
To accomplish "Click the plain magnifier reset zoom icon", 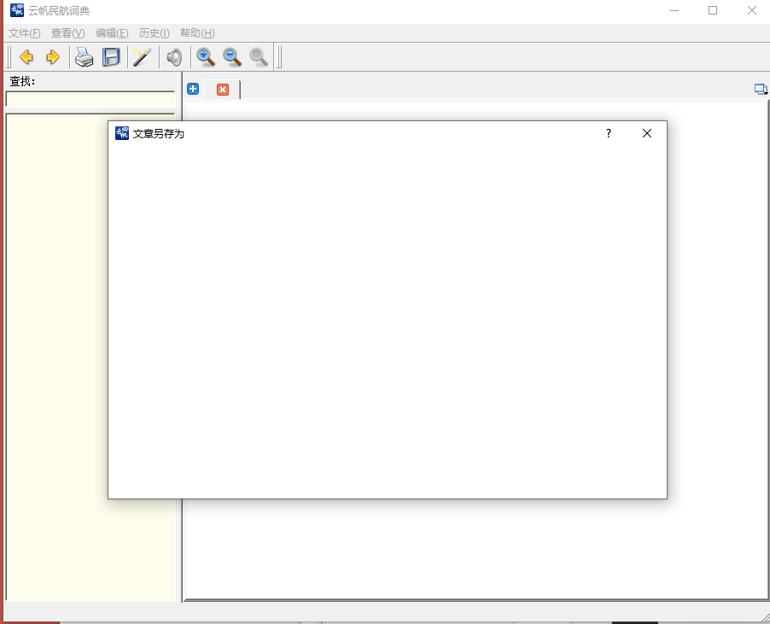I will 258,57.
